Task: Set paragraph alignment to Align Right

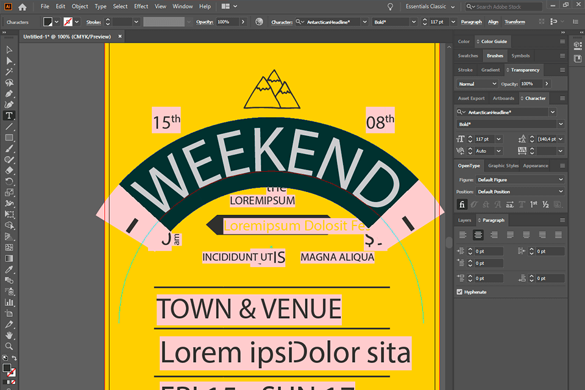Action: click(x=494, y=235)
